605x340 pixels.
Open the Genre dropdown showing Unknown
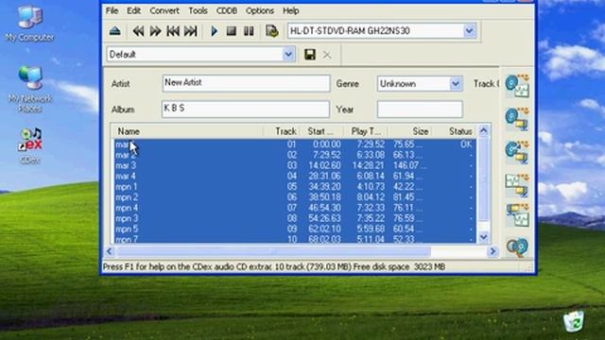456,84
